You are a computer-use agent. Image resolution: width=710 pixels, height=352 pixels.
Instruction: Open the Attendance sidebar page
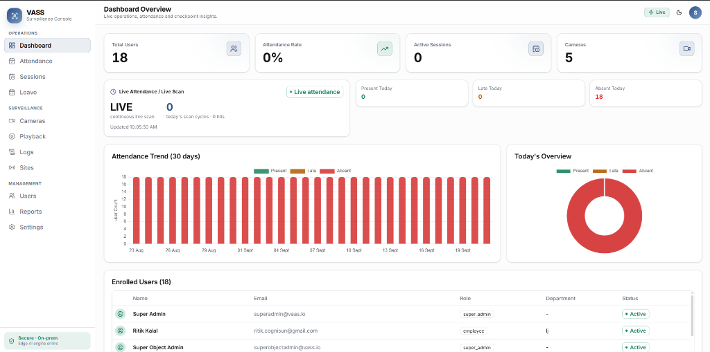point(47,61)
